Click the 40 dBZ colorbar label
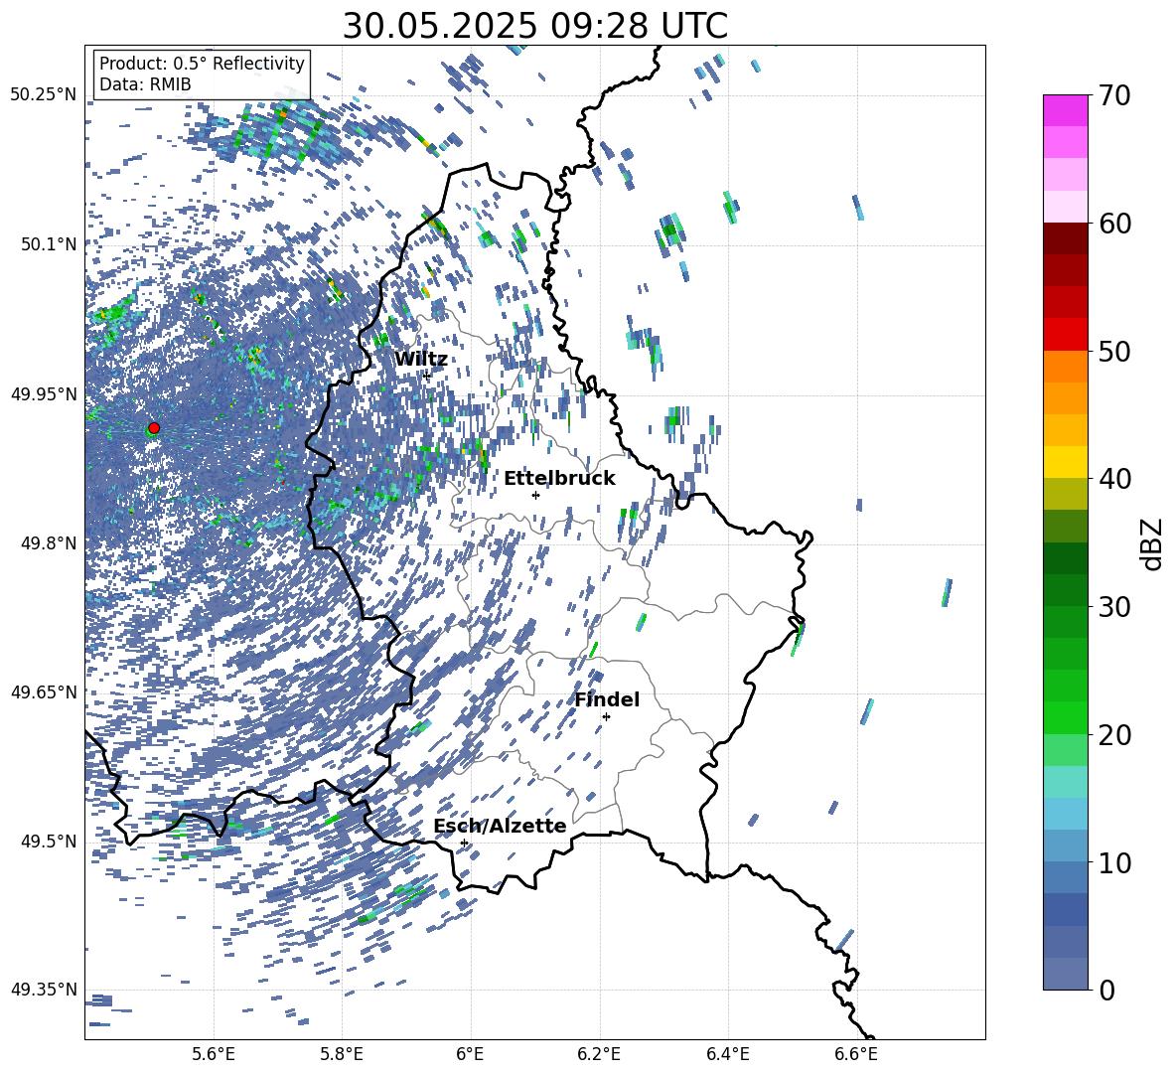 coord(1114,479)
